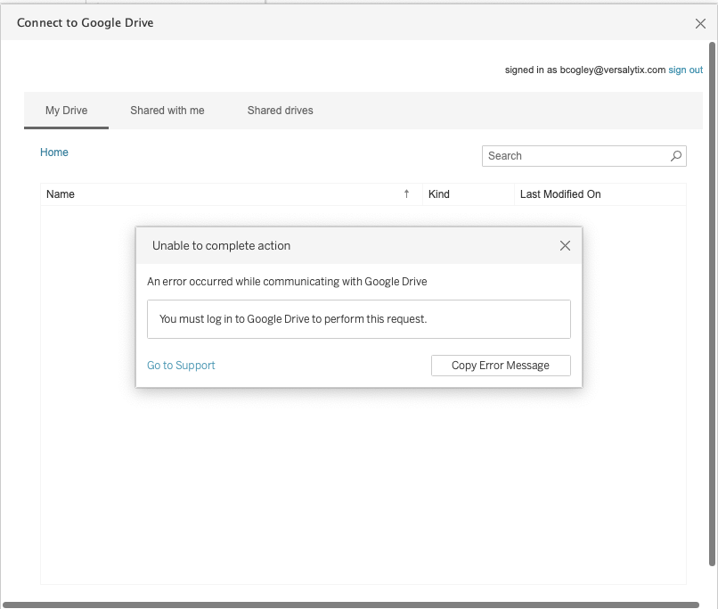Select the 'You must log in' error message box
The image size is (718, 609).
click(x=358, y=319)
